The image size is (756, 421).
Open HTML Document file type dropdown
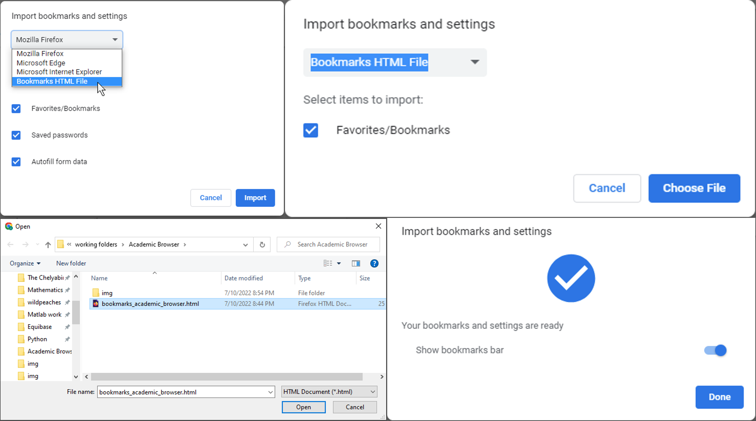tap(329, 392)
